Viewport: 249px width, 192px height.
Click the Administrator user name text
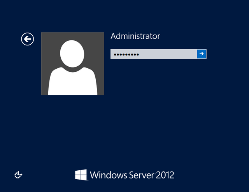coord(135,36)
